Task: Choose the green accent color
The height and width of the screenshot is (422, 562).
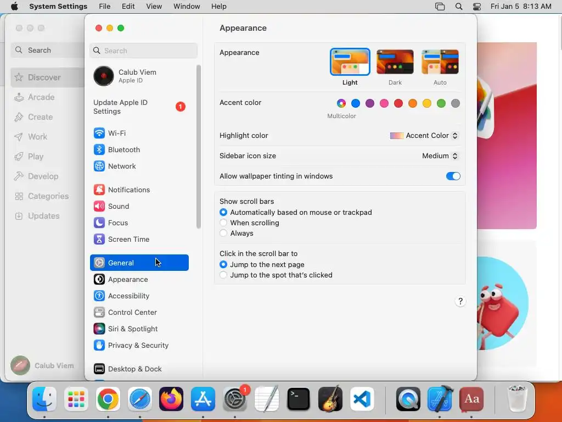Action: click(x=441, y=103)
